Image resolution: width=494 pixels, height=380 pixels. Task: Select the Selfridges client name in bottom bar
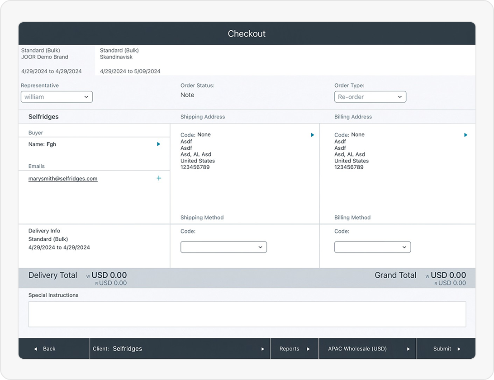pos(127,349)
